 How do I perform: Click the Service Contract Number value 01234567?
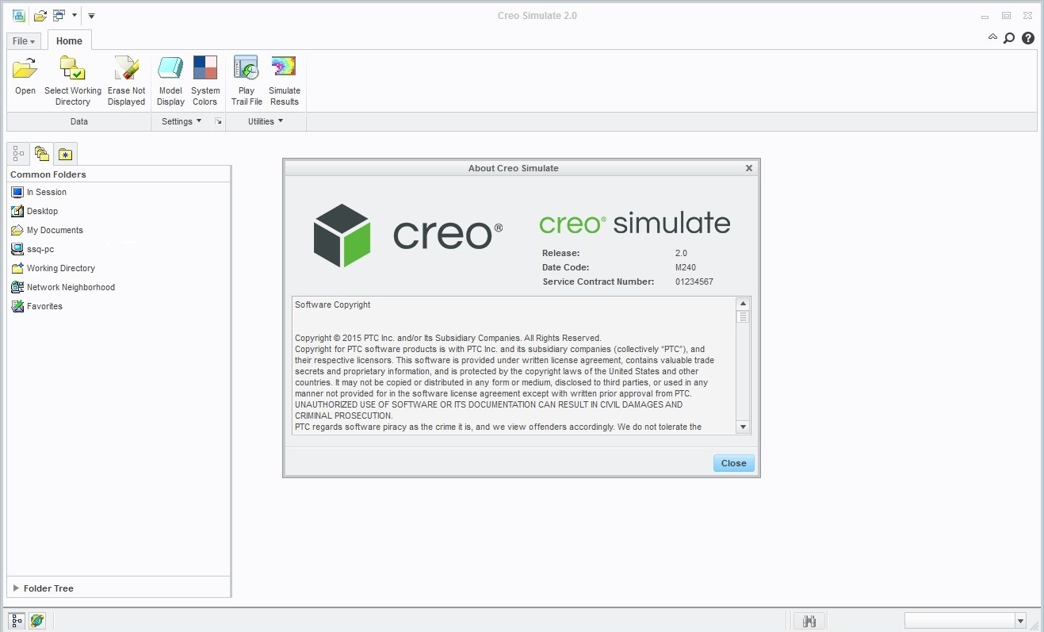point(694,282)
